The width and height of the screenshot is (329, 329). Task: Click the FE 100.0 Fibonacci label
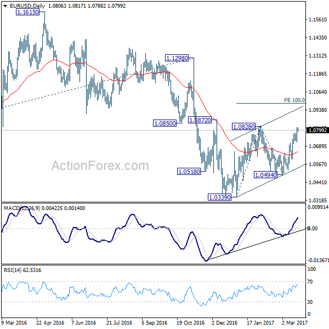point(294,100)
